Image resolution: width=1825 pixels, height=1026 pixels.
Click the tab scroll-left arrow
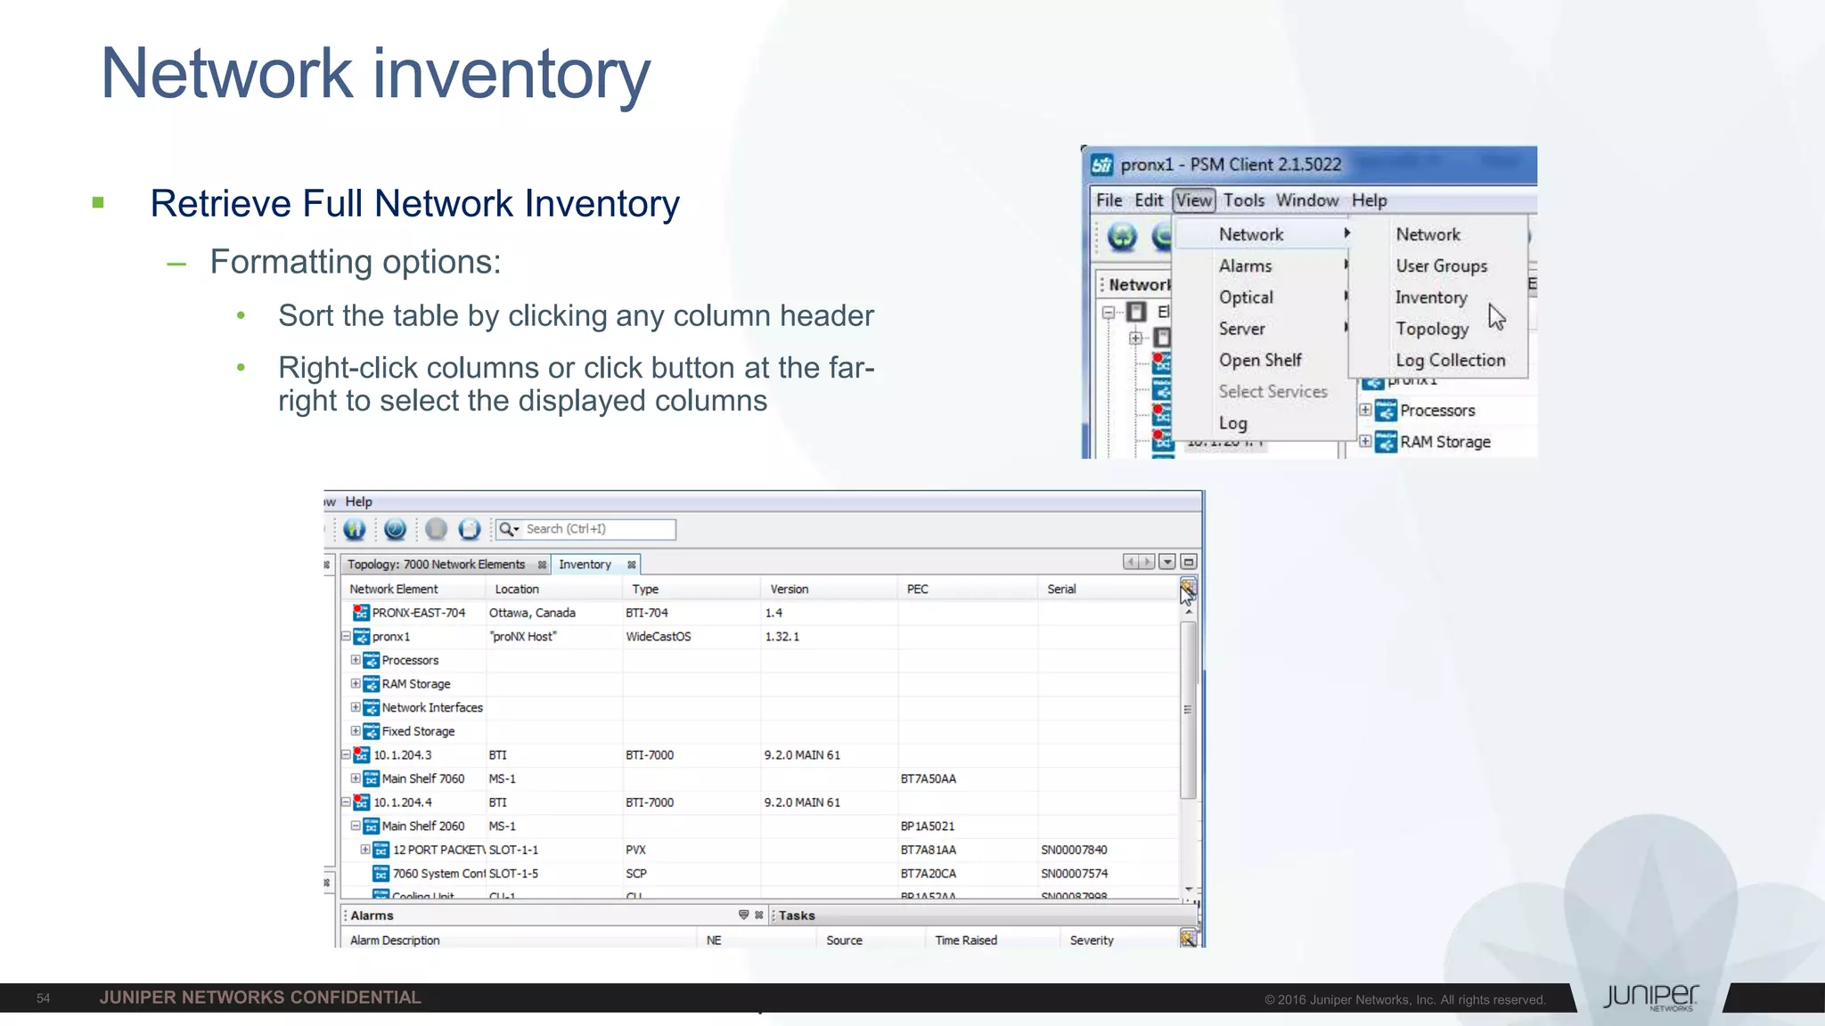click(x=1130, y=562)
